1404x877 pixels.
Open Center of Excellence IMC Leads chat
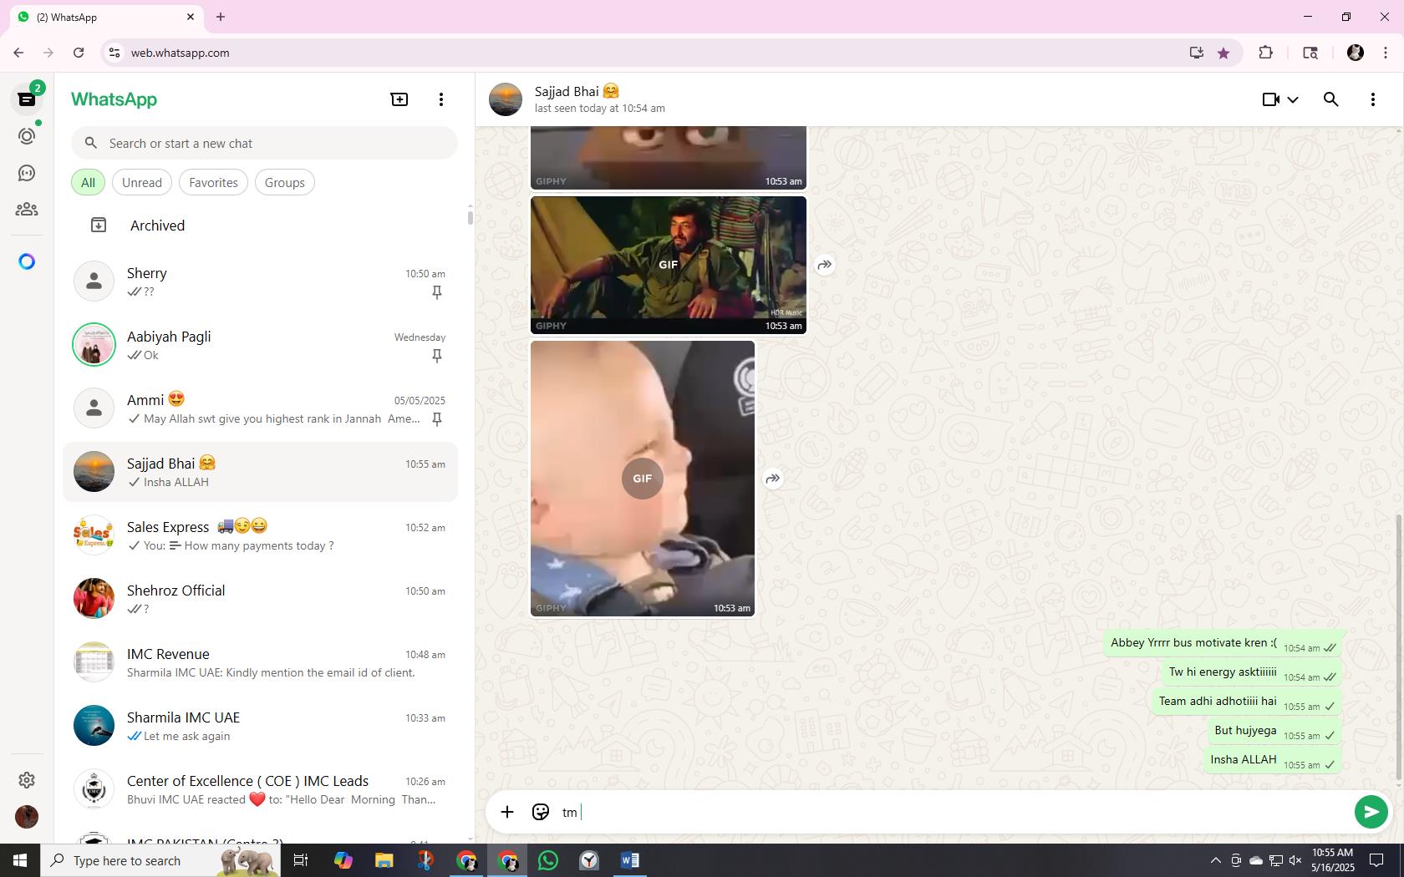[x=260, y=789]
